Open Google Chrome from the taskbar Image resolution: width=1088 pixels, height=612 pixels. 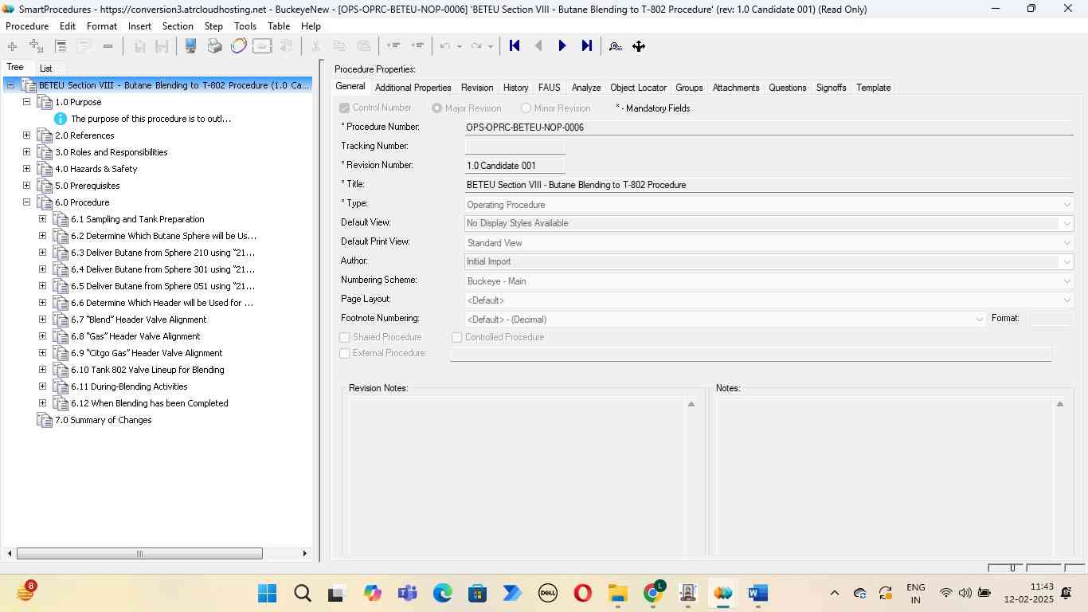pyautogui.click(x=653, y=594)
